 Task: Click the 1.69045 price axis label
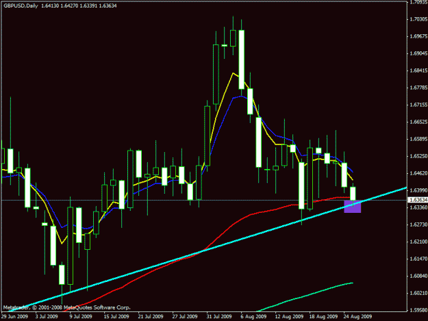(x=418, y=53)
